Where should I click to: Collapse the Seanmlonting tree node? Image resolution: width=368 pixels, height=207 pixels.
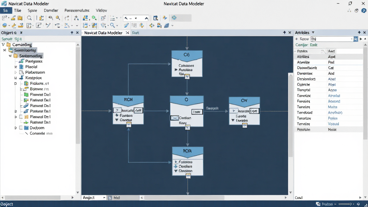pos(4,50)
